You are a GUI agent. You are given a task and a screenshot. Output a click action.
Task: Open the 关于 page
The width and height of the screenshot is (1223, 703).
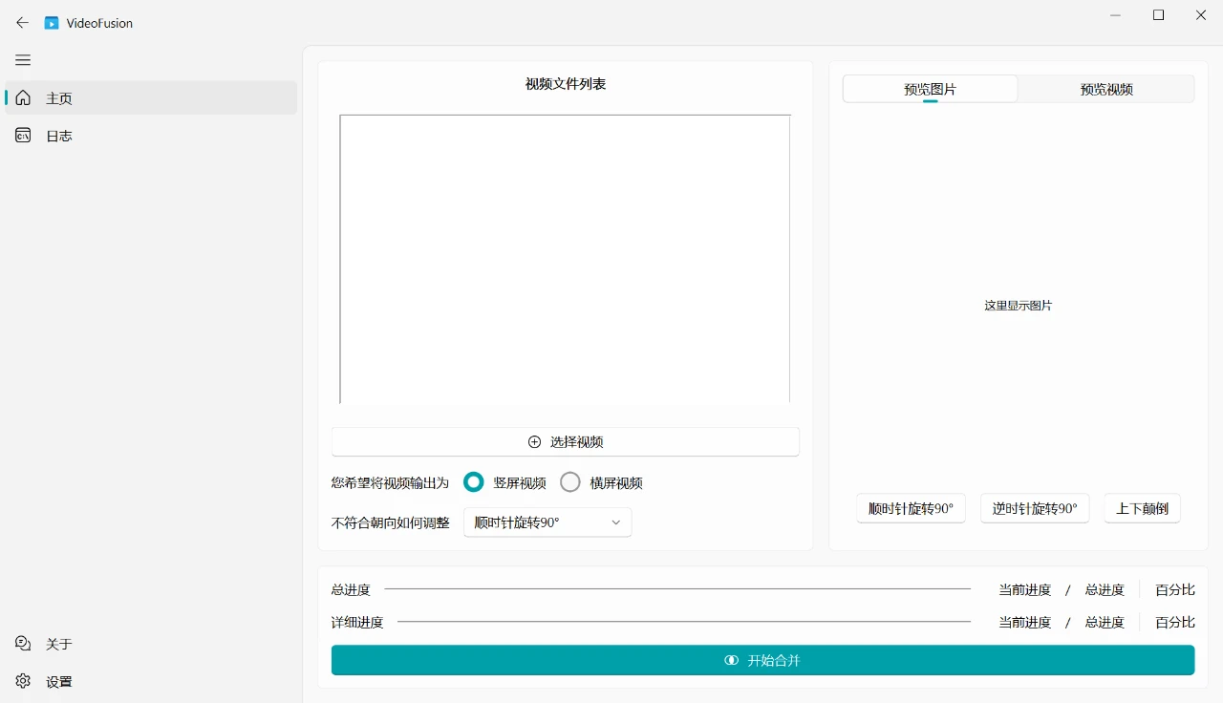click(x=151, y=644)
